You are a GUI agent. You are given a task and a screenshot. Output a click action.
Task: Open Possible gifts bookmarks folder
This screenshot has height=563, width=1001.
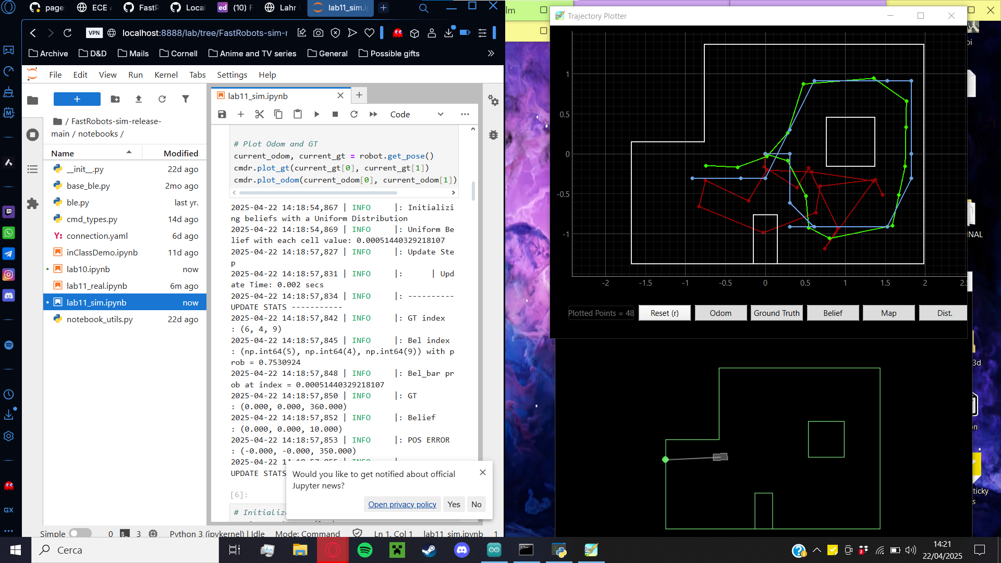[389, 53]
